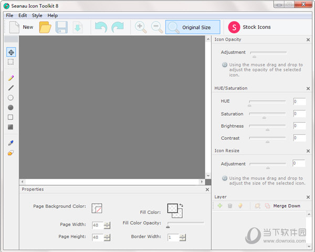Viewport: 315px width, 252px height.
Task: Zoom out with the minus magnifier
Action: pos(157,27)
